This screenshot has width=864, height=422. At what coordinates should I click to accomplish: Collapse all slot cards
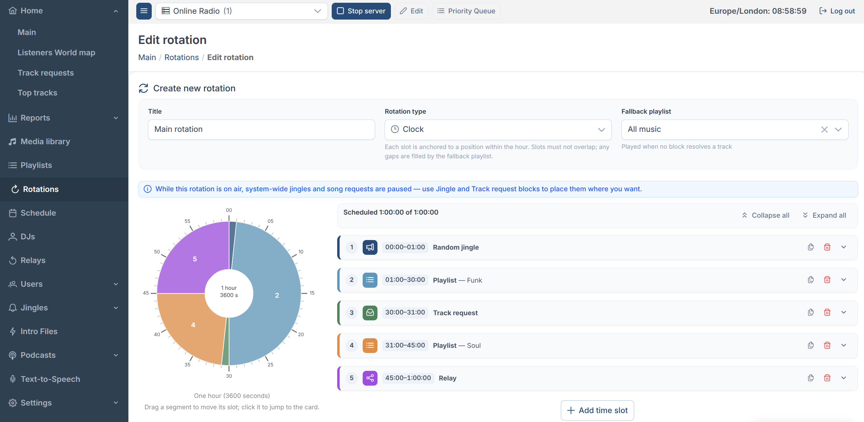point(766,215)
